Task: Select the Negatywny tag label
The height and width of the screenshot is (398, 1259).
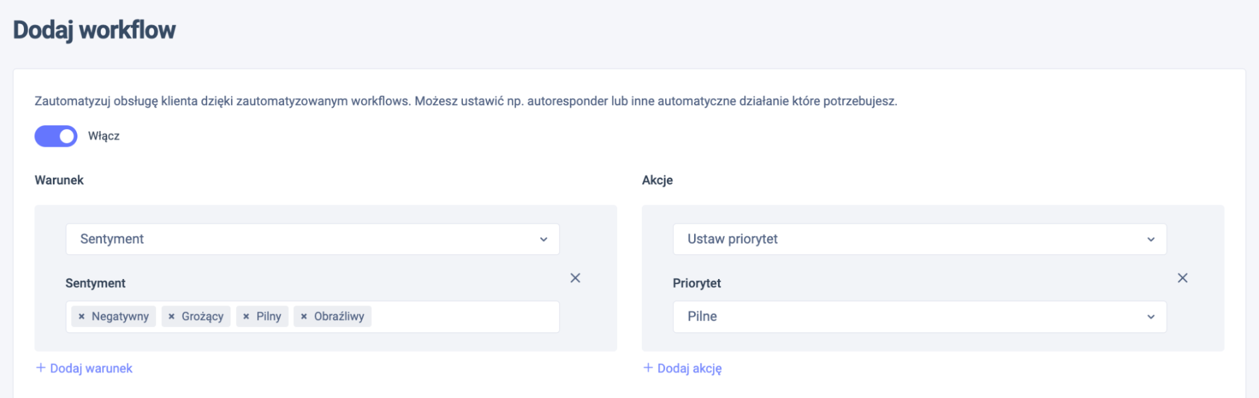Action: click(x=120, y=317)
